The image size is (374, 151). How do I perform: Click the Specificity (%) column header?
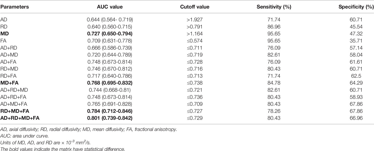pyautogui.click(x=356, y=7)
